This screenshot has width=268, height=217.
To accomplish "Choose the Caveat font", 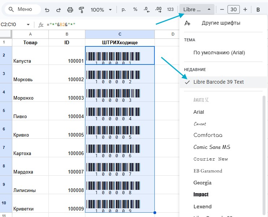I will (x=200, y=124).
